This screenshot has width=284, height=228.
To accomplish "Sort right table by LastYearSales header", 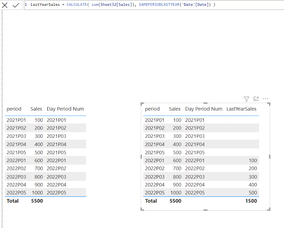I will [241, 109].
